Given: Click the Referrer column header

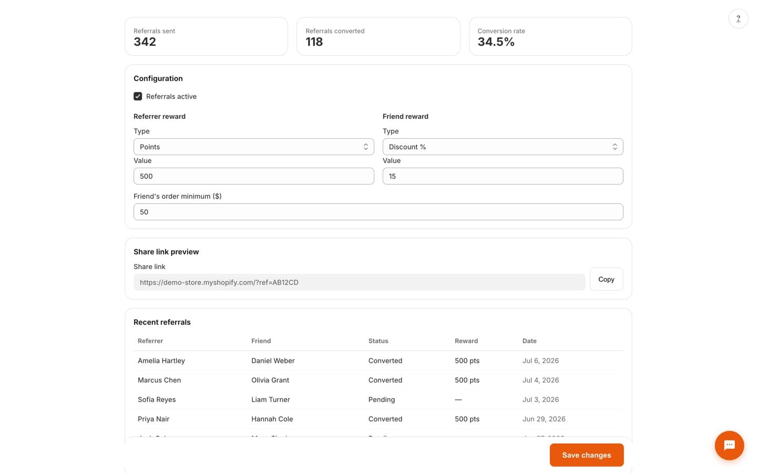Looking at the screenshot, I should pos(150,341).
